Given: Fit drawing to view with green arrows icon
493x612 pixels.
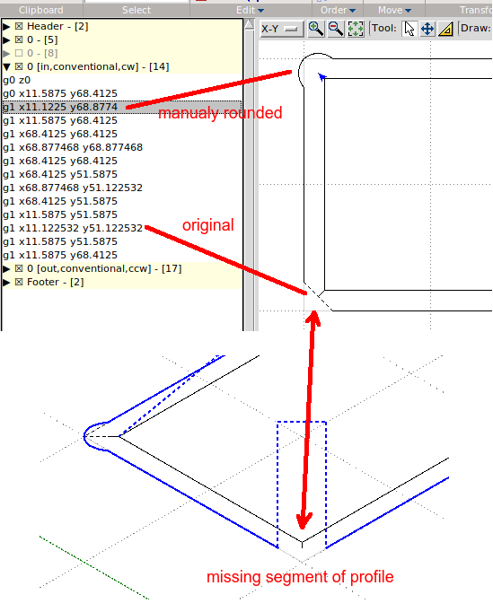Looking at the screenshot, I should click(356, 29).
